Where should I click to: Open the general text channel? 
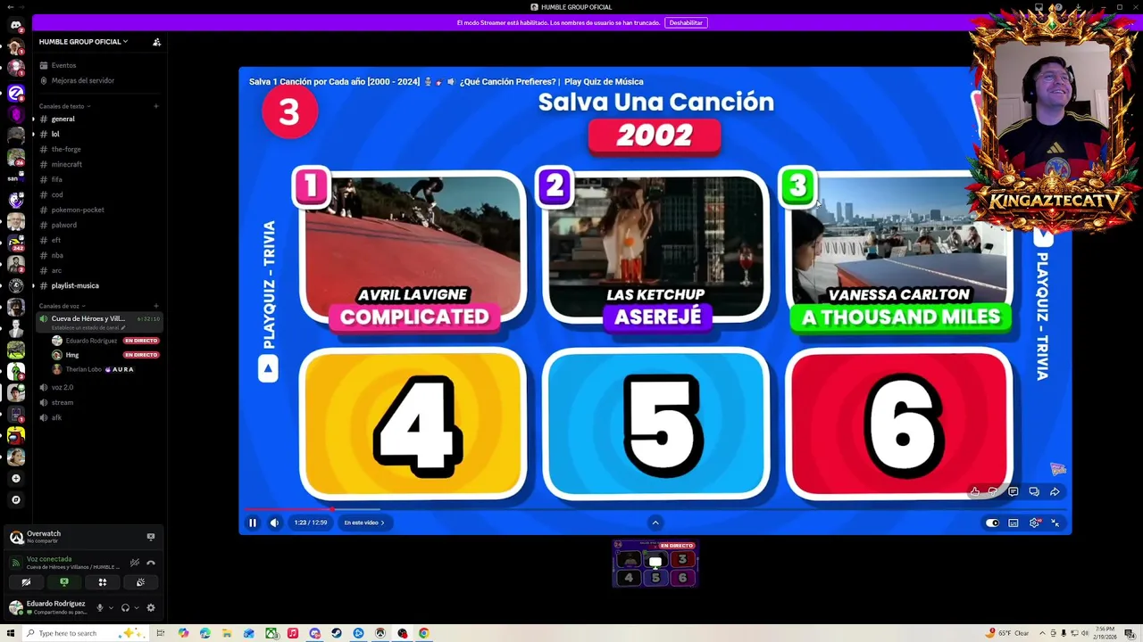(x=98, y=119)
